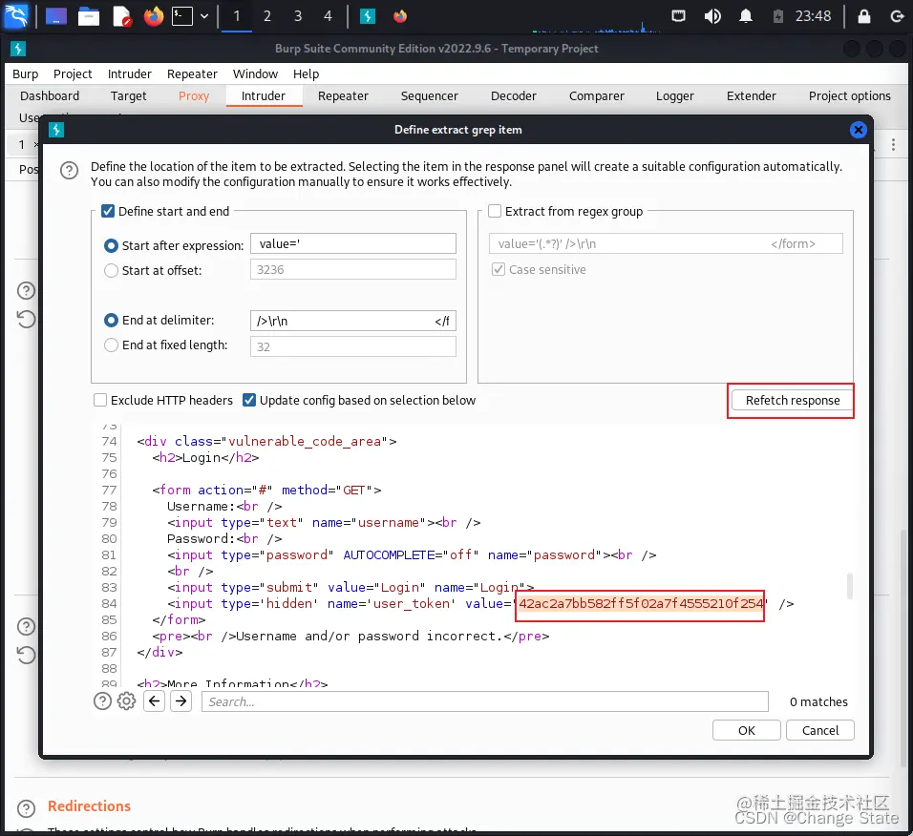The width and height of the screenshot is (913, 836).
Task: Open the dialog help question mark icon
Action: tap(70, 171)
